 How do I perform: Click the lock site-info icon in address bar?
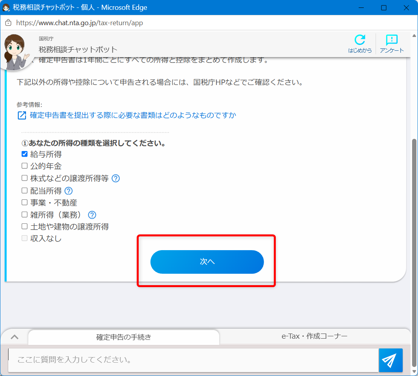[8, 23]
